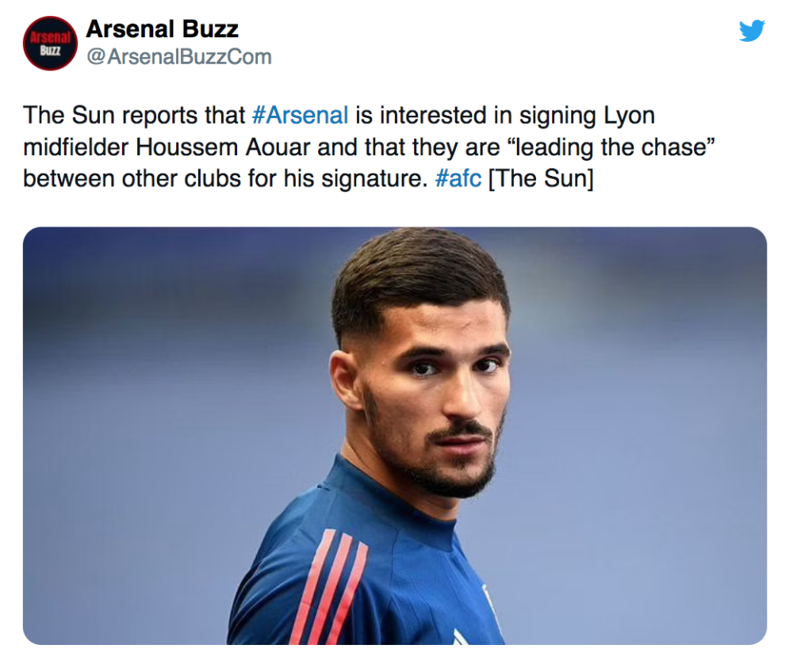Image resolution: width=793 pixels, height=664 pixels.
Task: Click the blurred blue photo background
Action: coord(159,396)
